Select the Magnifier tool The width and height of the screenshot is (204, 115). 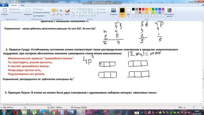pyautogui.click(x=61, y=15)
